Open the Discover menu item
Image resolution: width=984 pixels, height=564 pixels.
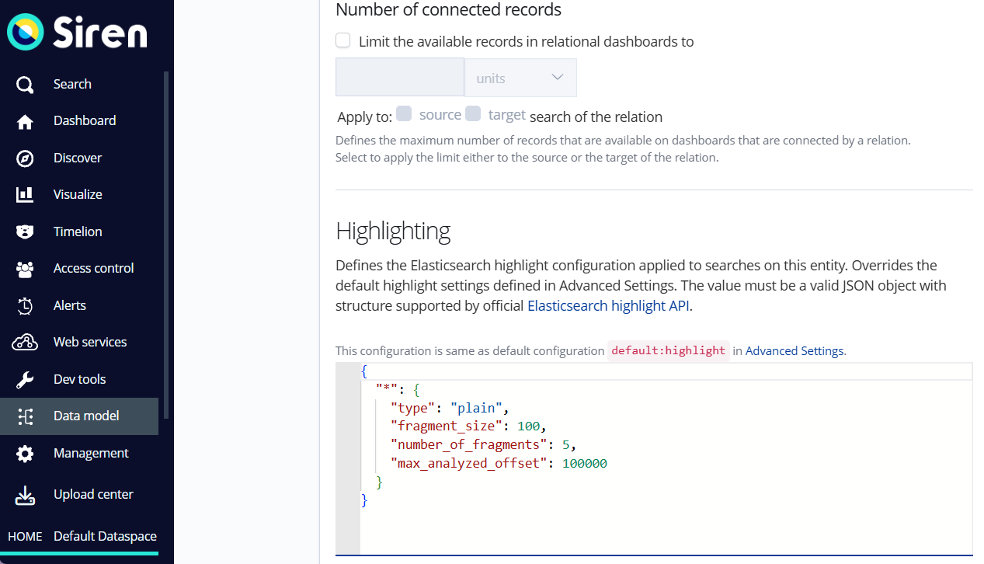click(79, 158)
